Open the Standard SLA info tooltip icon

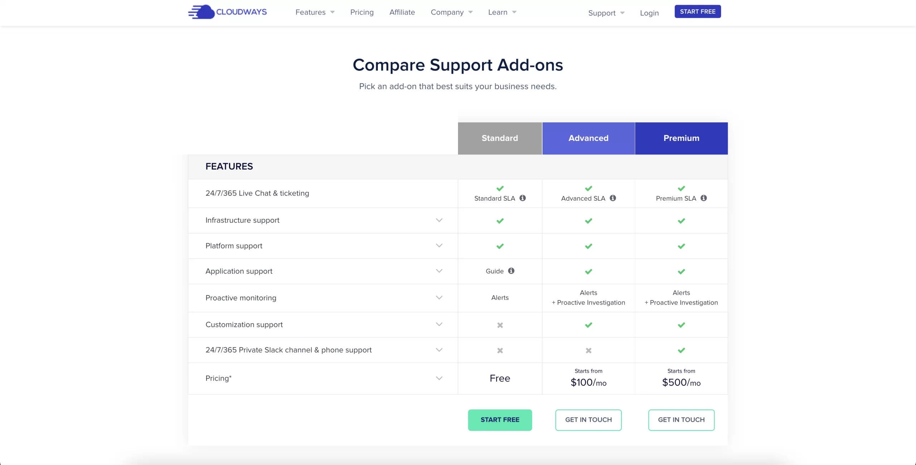tap(523, 198)
